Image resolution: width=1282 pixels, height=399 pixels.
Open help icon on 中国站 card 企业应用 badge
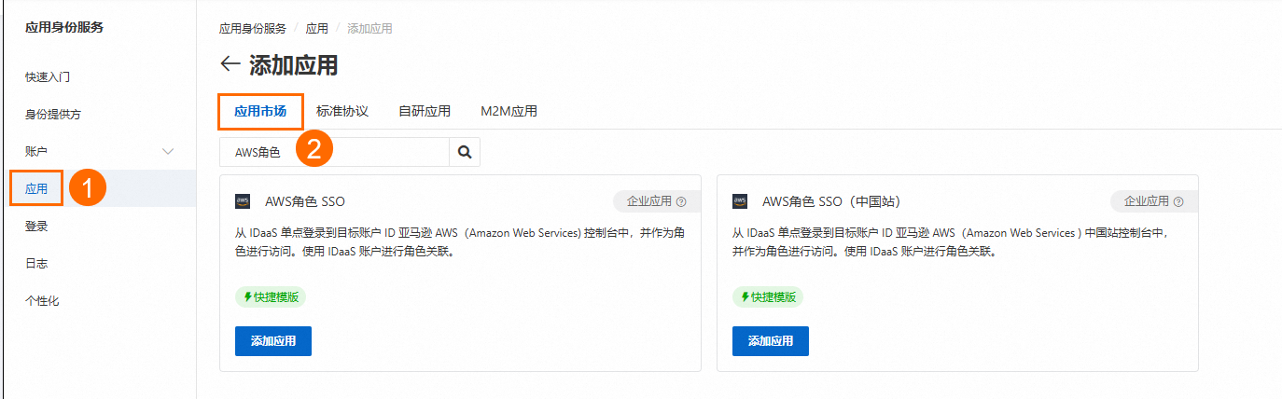tap(1178, 201)
